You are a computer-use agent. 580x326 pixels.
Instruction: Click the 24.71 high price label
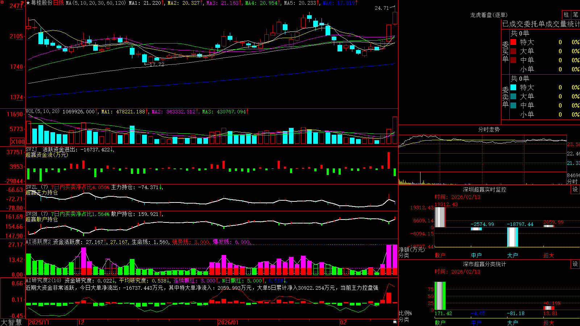(382, 8)
